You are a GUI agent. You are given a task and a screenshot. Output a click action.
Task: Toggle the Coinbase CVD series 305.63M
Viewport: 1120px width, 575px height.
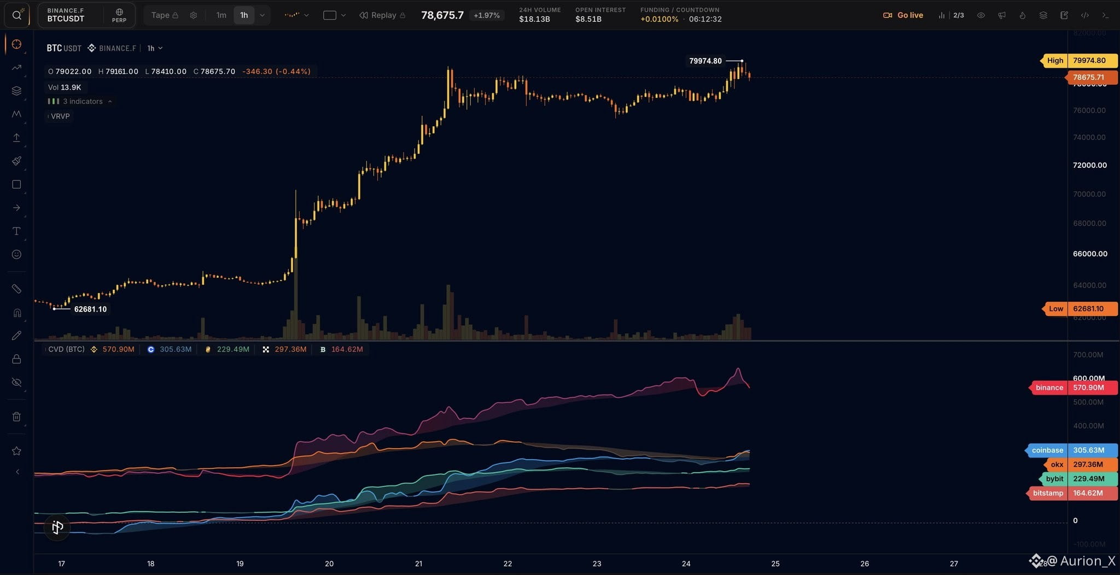click(170, 349)
